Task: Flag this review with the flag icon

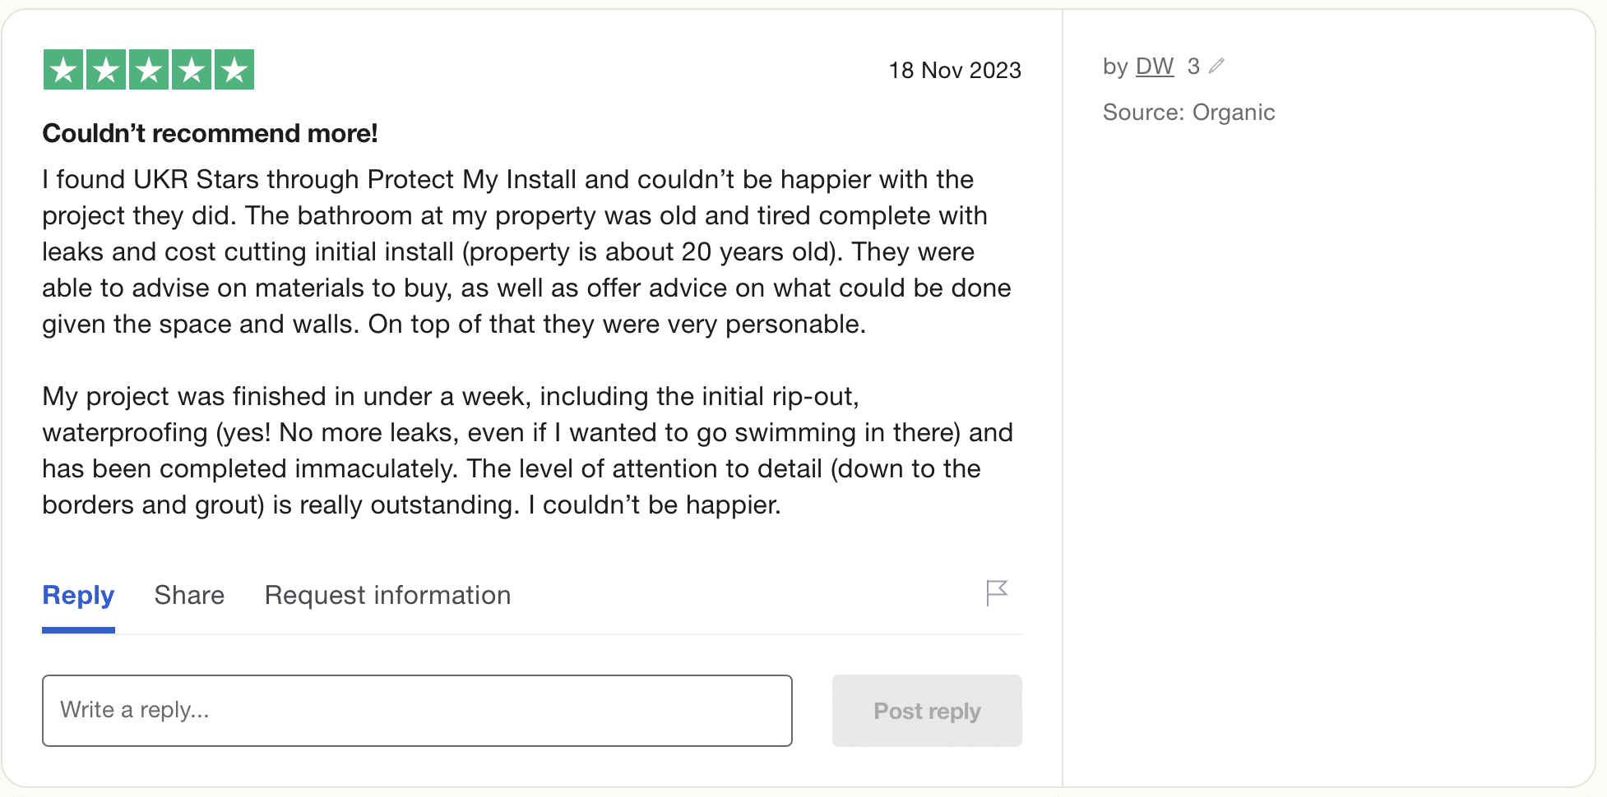Action: click(997, 592)
